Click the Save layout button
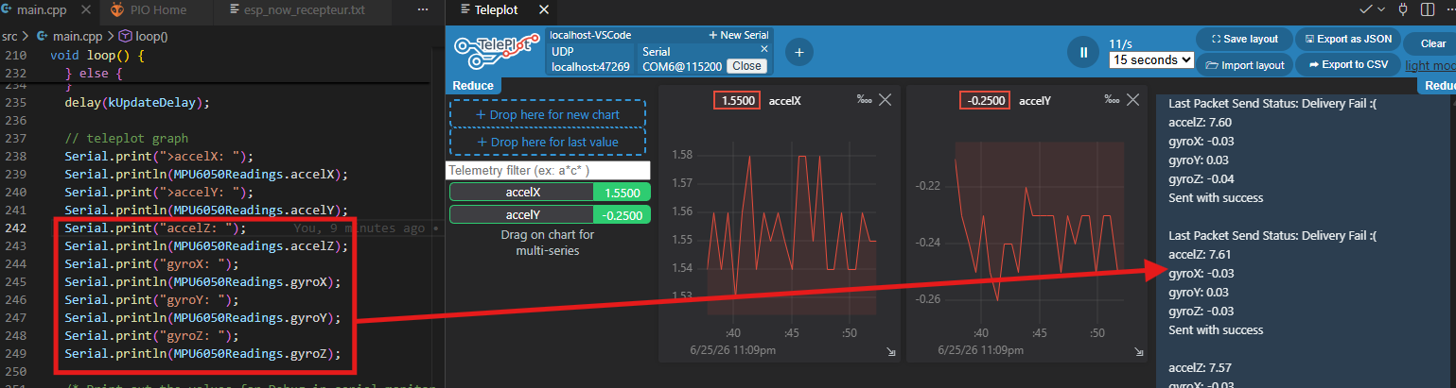 coord(1243,39)
